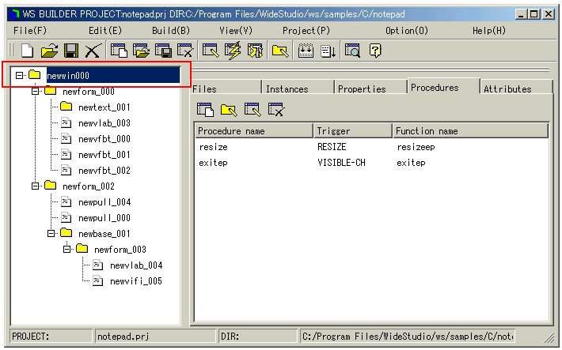
Task: Save the project with the floppy disk icon
Action: [70, 51]
